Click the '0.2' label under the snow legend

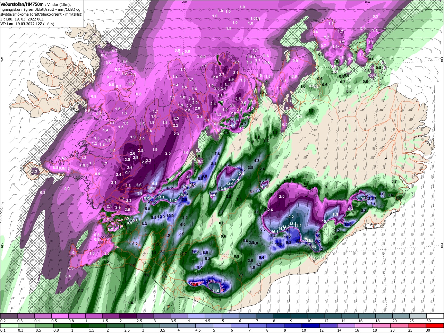click(x=2, y=321)
